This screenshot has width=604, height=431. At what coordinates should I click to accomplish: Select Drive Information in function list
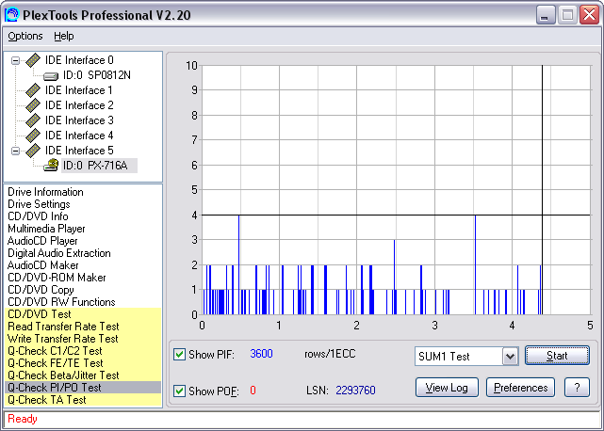[45, 192]
